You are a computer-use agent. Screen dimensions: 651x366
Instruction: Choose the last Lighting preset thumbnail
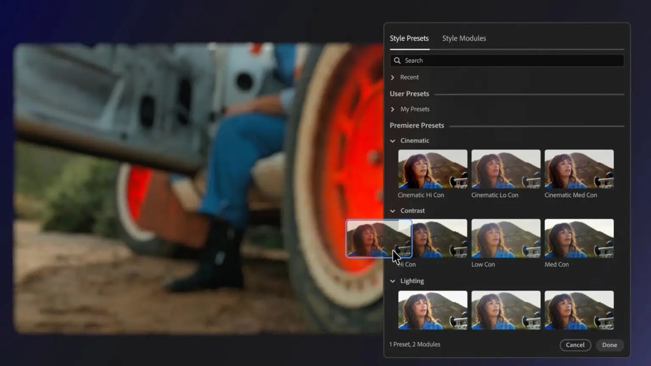pyautogui.click(x=579, y=310)
